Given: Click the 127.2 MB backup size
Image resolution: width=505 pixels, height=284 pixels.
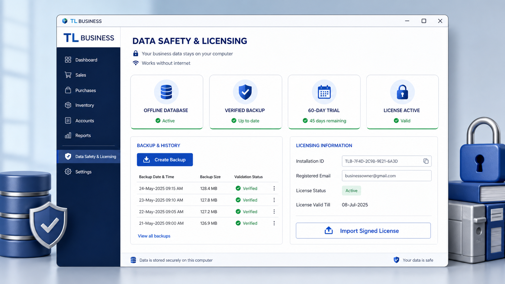Looking at the screenshot, I should click(209, 212).
